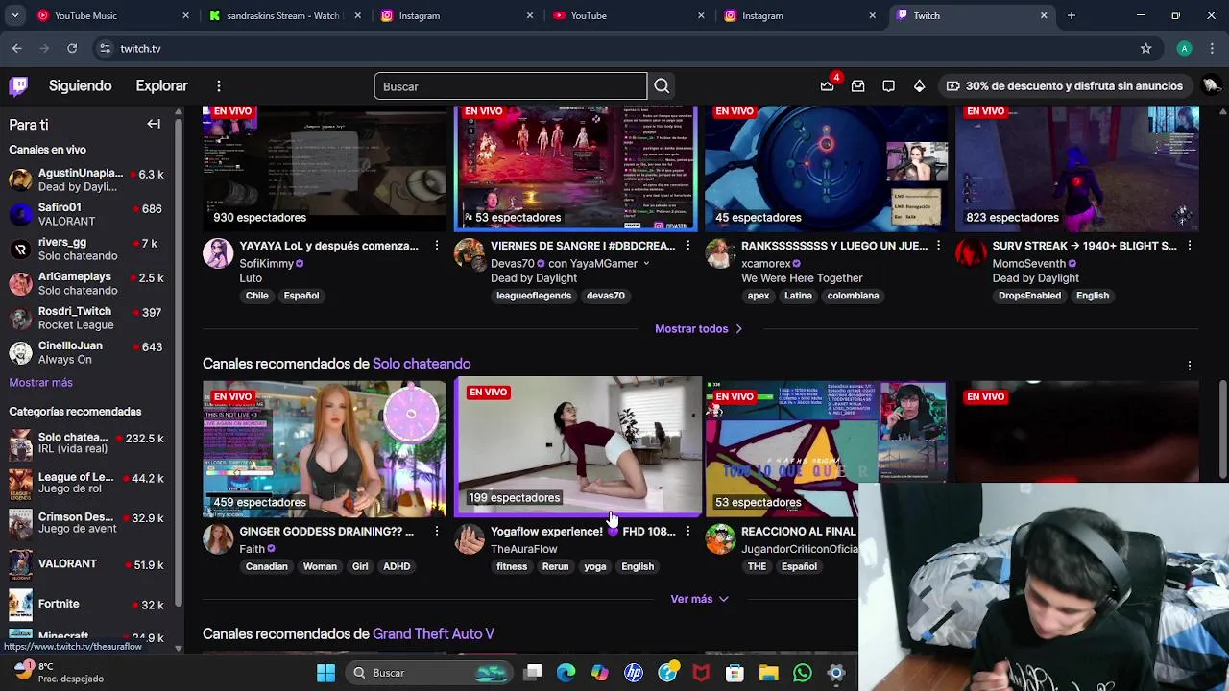Switch to YouTube Music tab

(x=110, y=15)
